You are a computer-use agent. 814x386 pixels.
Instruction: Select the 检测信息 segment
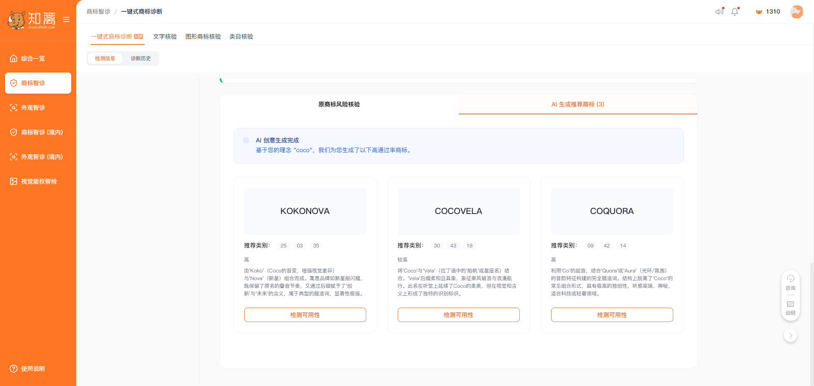105,58
